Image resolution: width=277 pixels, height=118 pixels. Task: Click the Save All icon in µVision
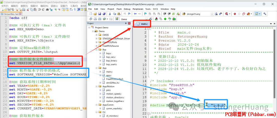pos(104,14)
